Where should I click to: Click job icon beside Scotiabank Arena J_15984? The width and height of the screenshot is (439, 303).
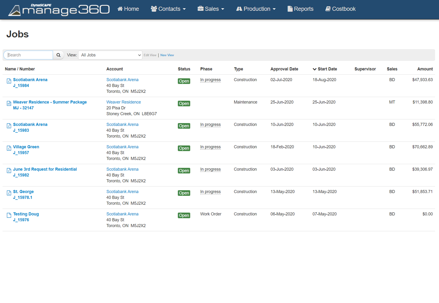click(x=9, y=81)
